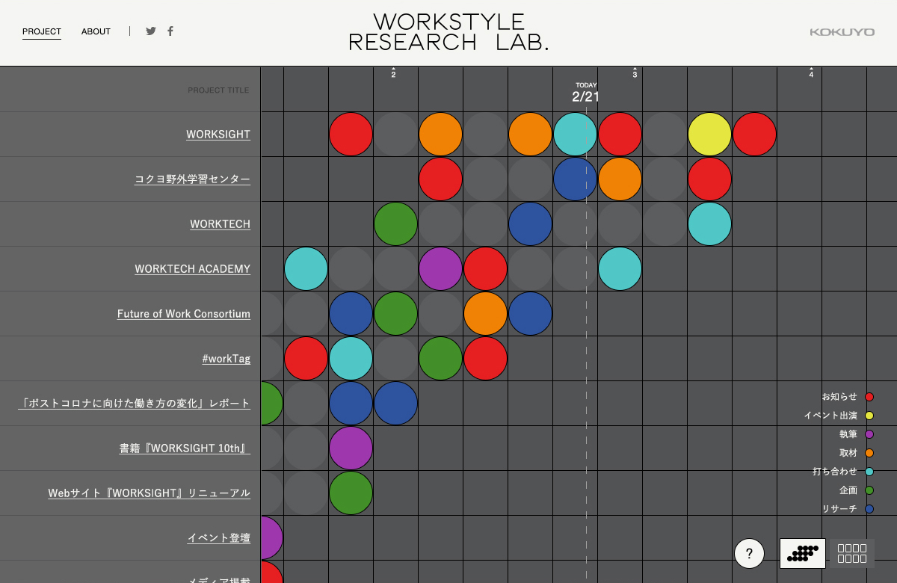This screenshot has width=897, height=583.
Task: Select the PROJECT nav item
Action: [x=42, y=31]
